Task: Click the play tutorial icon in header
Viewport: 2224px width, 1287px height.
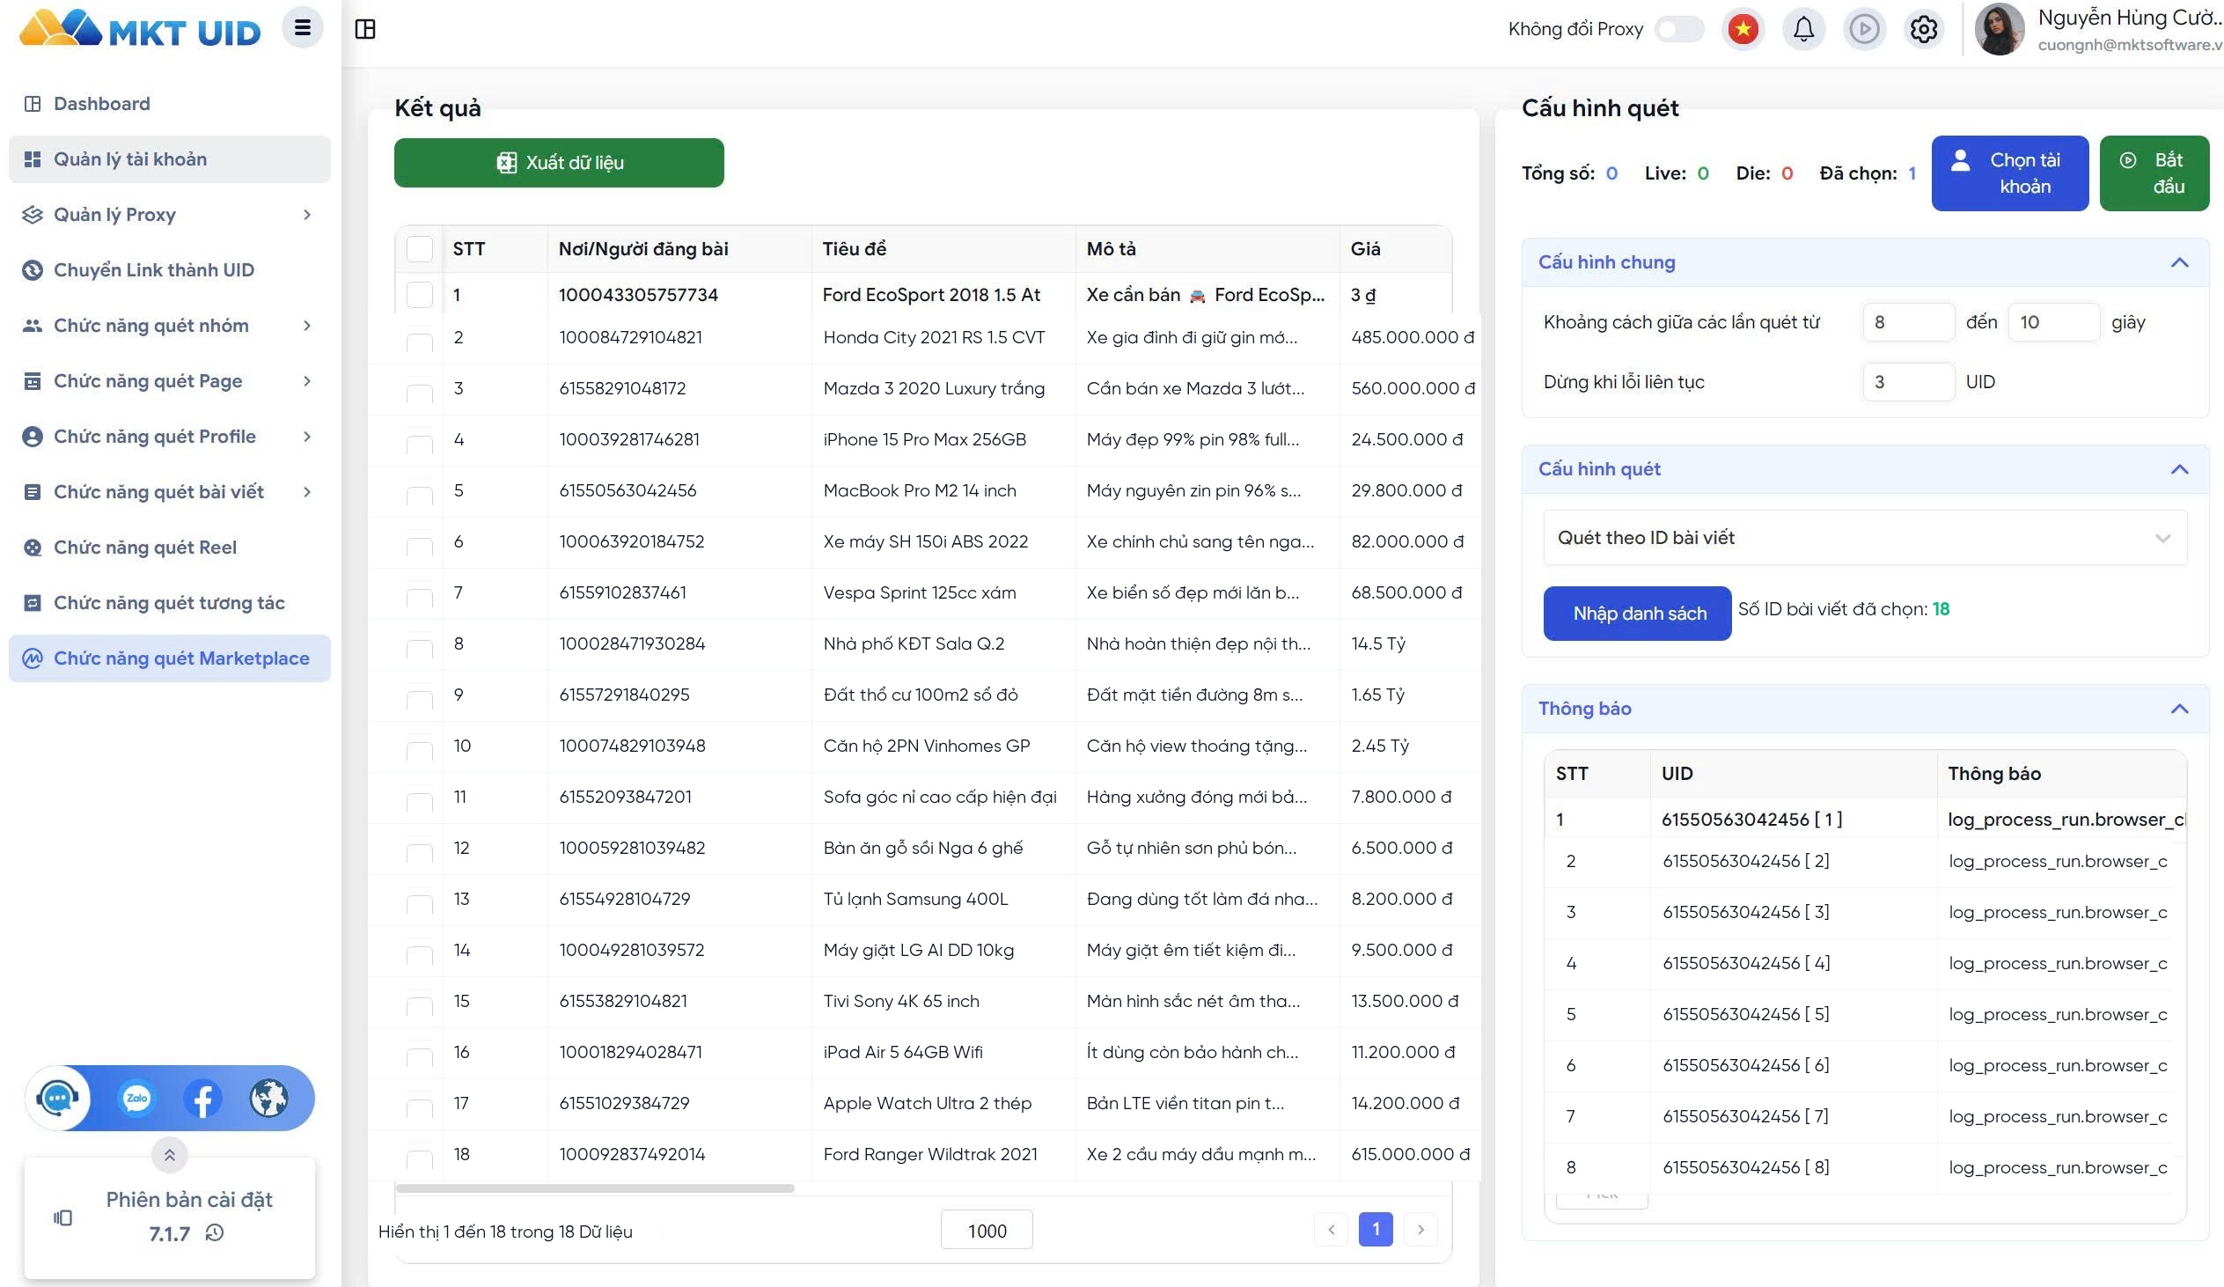Action: click(x=1864, y=29)
